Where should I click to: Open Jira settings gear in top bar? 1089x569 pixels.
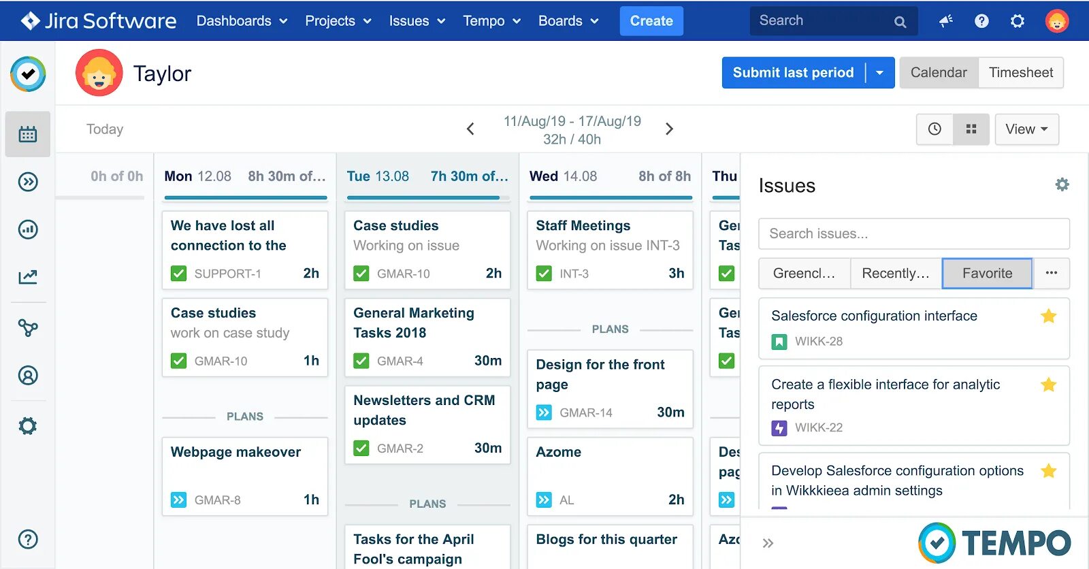tap(1018, 21)
